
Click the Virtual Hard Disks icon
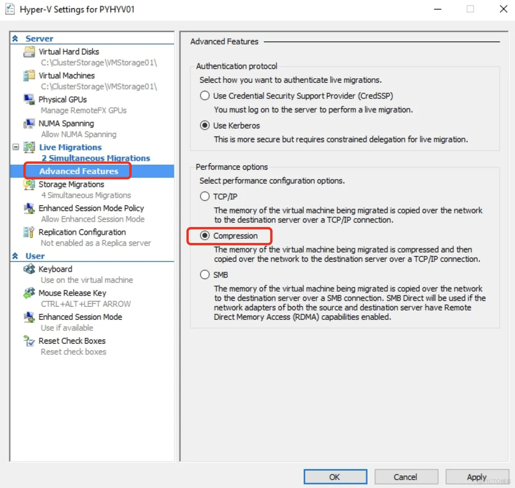click(x=29, y=52)
